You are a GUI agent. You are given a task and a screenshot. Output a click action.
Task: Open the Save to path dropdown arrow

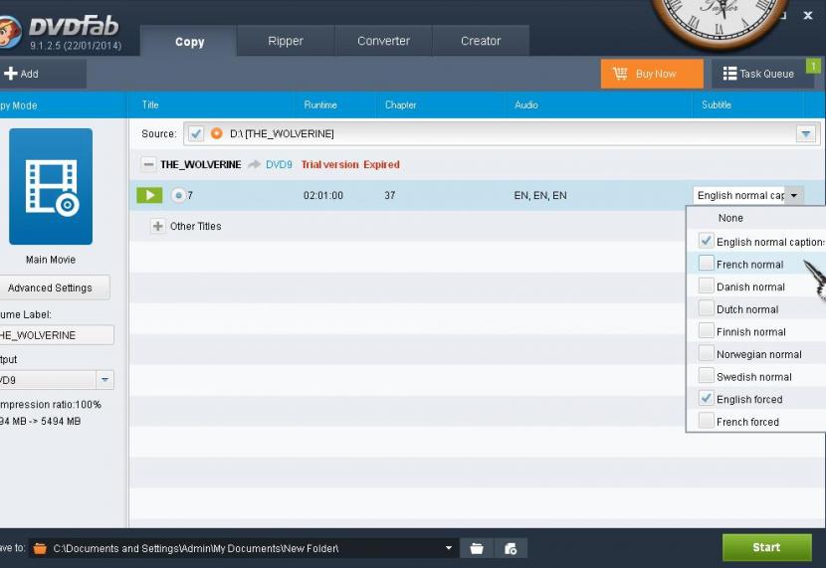point(448,548)
